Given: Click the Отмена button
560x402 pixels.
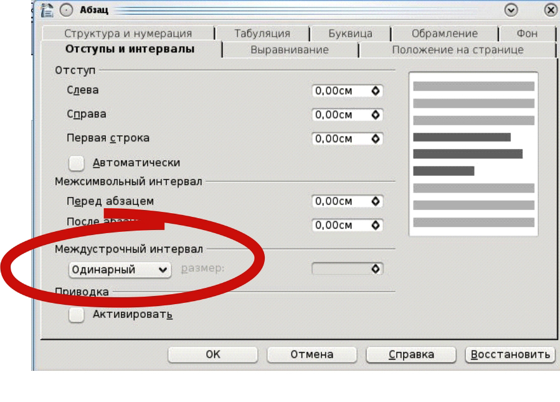Looking at the screenshot, I should pyautogui.click(x=311, y=355).
